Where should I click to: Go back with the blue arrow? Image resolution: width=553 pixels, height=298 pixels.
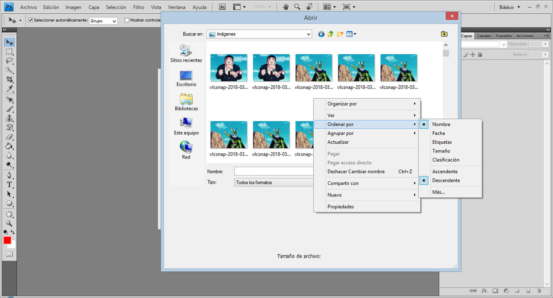[321, 34]
